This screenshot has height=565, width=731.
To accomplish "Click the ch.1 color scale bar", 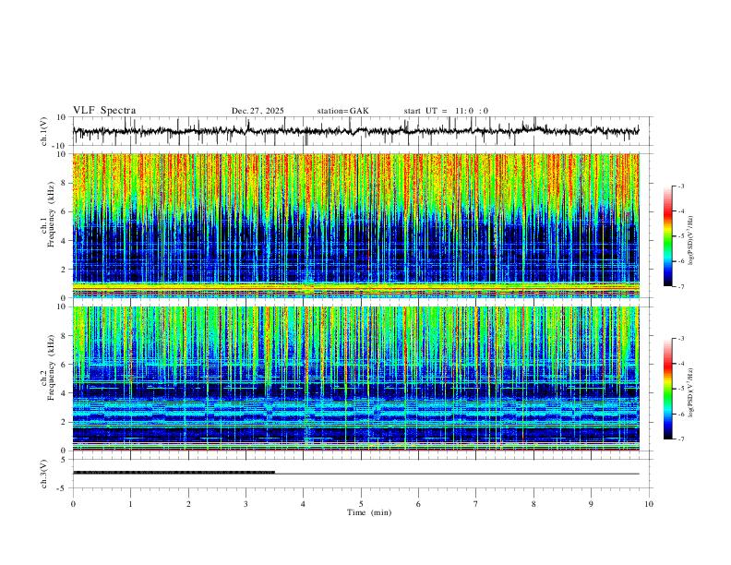I will (x=667, y=236).
